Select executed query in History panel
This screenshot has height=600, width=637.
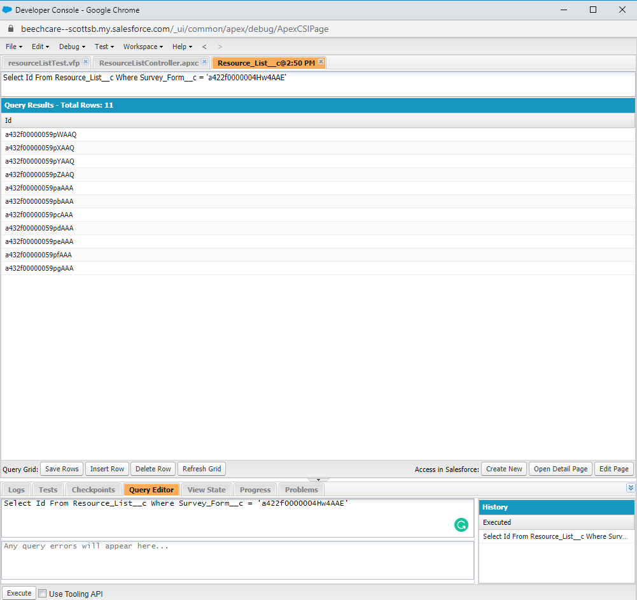click(x=556, y=536)
